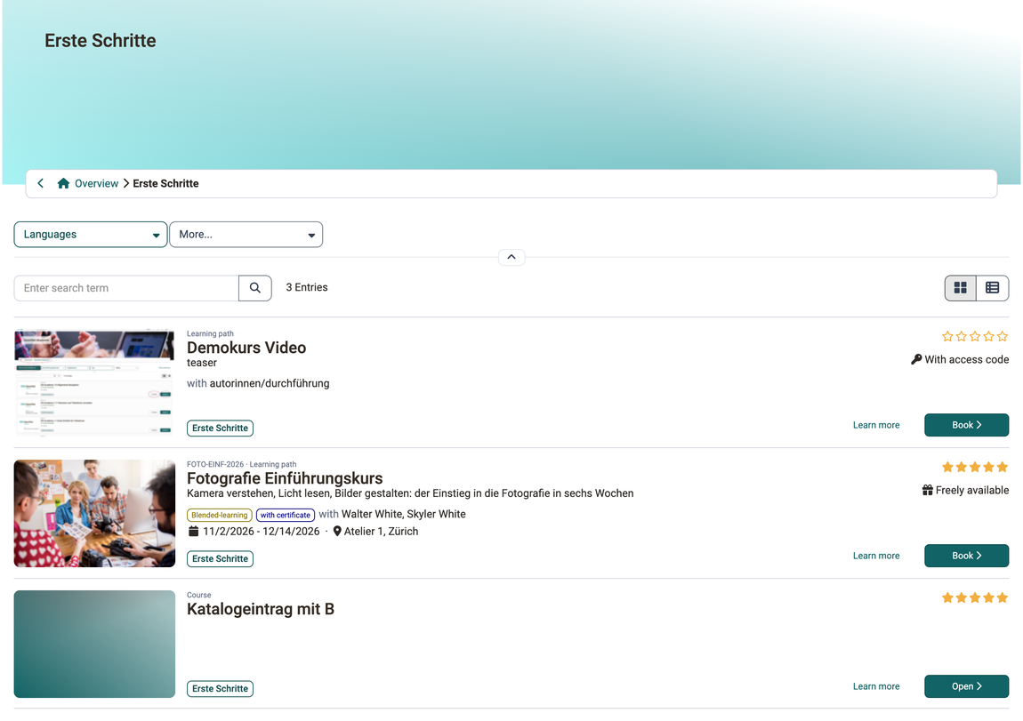The width and height of the screenshot is (1023, 721).
Task: Click first star of Fotografie Einführungskurs rating
Action: pyautogui.click(x=947, y=467)
